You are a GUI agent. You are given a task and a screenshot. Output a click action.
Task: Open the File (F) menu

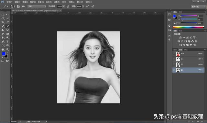click(9, 2)
